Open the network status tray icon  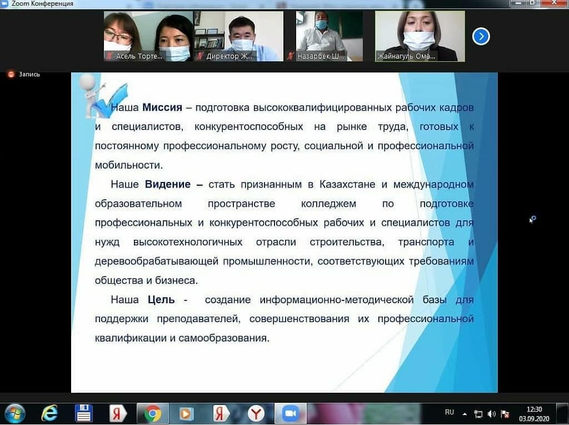pyautogui.click(x=478, y=414)
